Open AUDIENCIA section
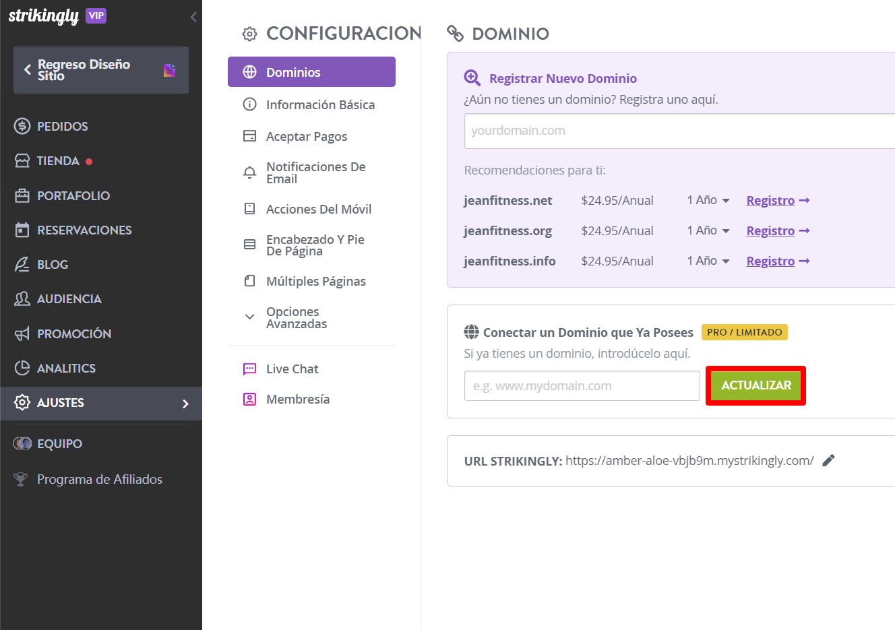The image size is (895, 630). point(69,298)
